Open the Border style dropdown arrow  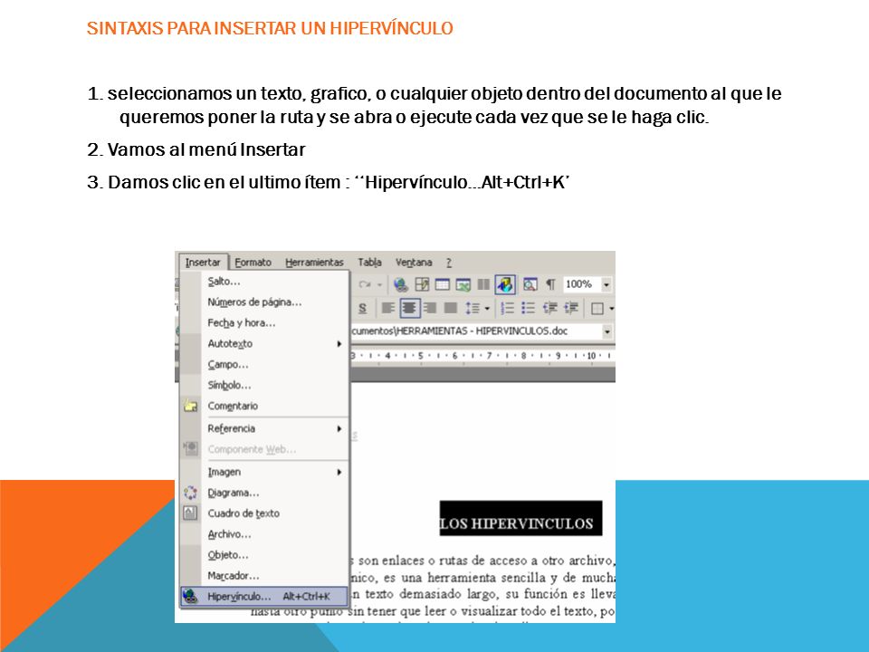[611, 309]
